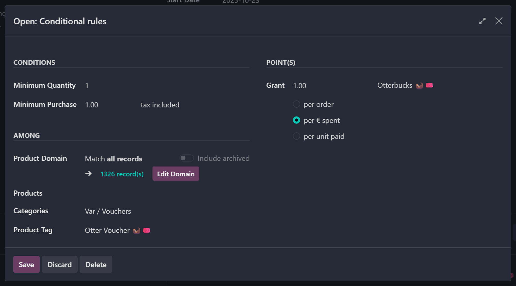Screen dimensions: 516x286
Task: Click the otter emoji beside Otterbucks
Action: 419,86
